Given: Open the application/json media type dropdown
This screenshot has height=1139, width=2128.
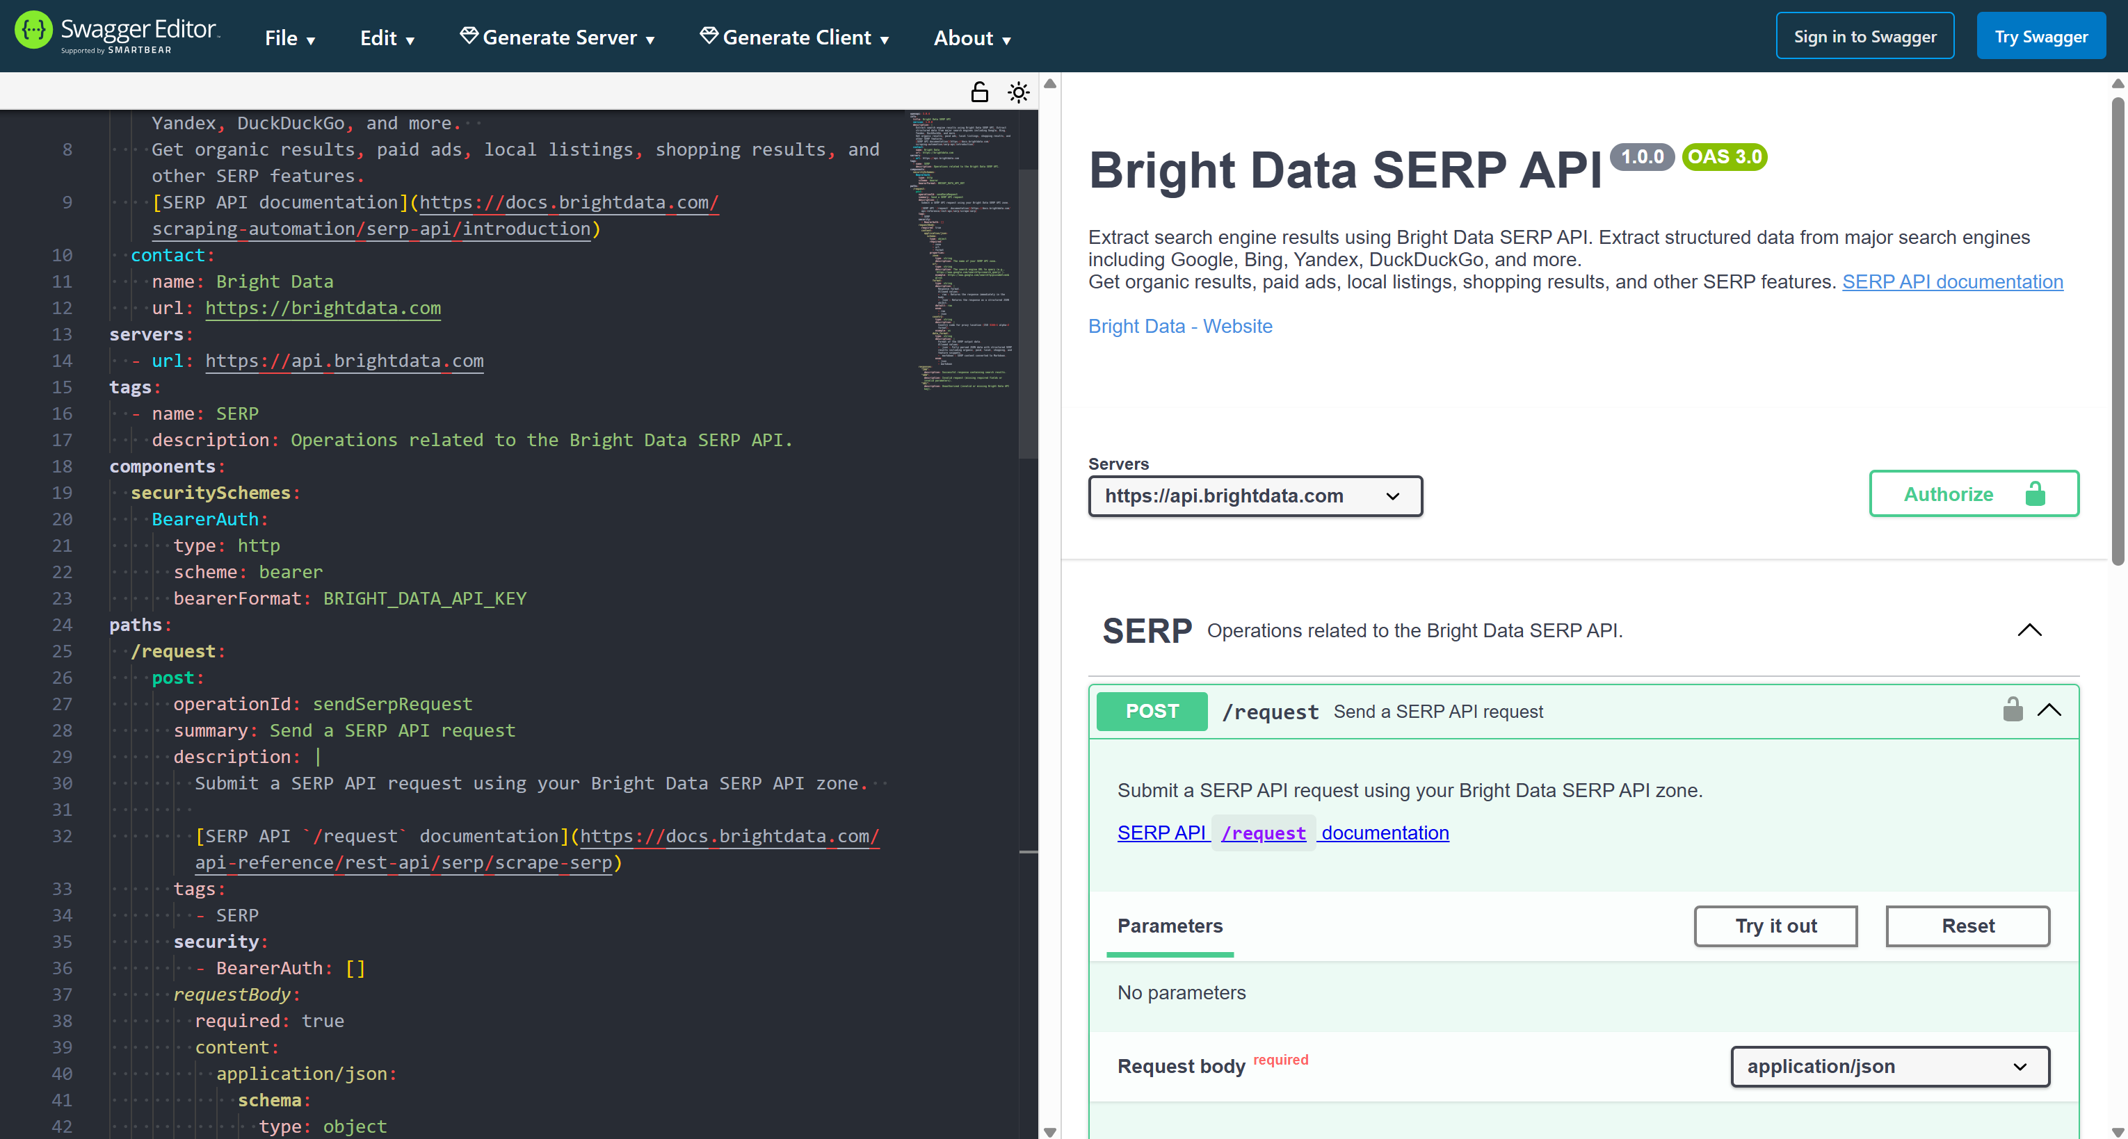Looking at the screenshot, I should tap(1890, 1066).
